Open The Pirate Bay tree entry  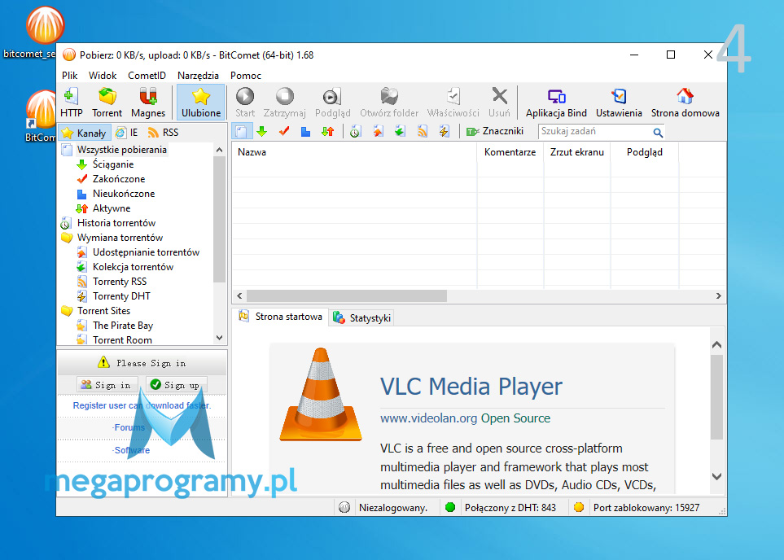(x=123, y=326)
